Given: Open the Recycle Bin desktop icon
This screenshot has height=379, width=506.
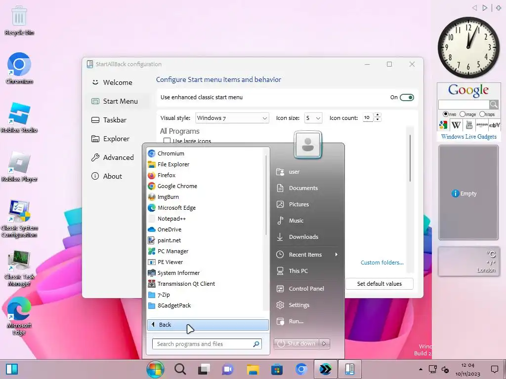Looking at the screenshot, I should 19,20.
